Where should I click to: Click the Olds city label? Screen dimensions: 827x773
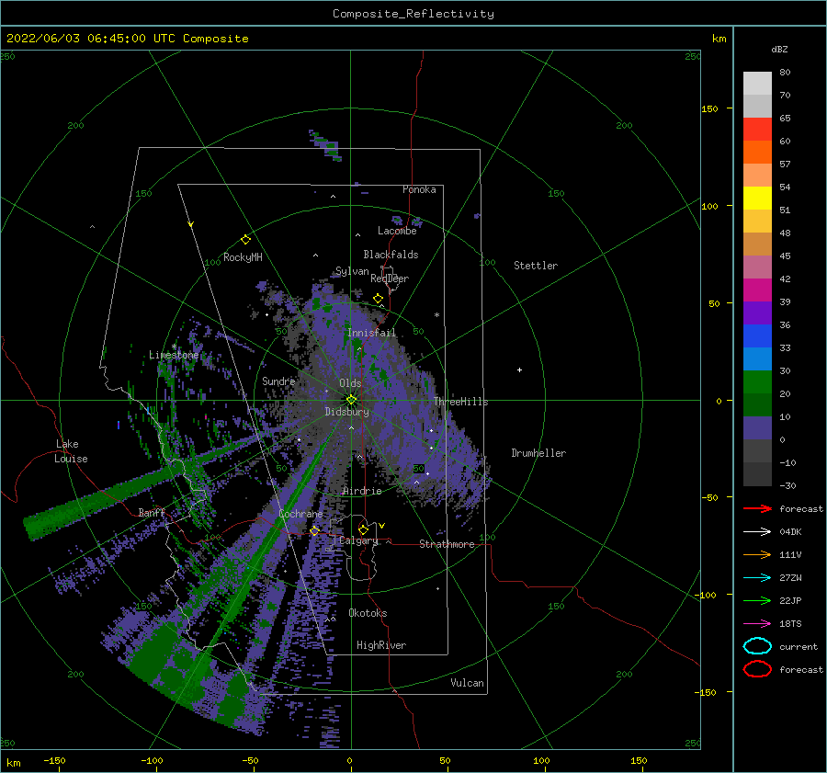[x=350, y=383]
